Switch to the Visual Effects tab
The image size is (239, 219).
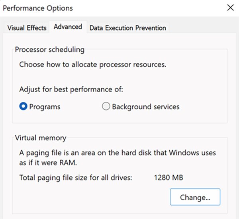27,28
